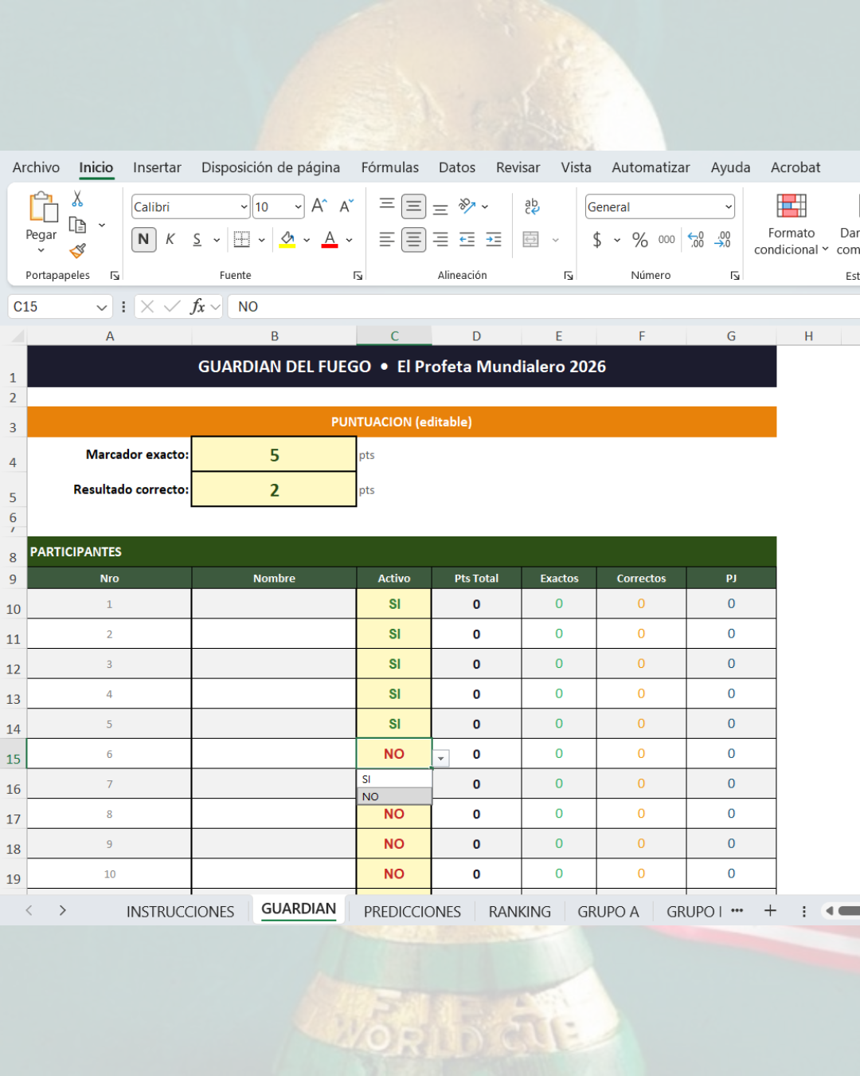
Task: Click the text orientation icon
Action: (467, 206)
